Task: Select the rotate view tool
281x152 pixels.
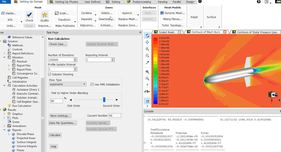Action: pos(147,35)
